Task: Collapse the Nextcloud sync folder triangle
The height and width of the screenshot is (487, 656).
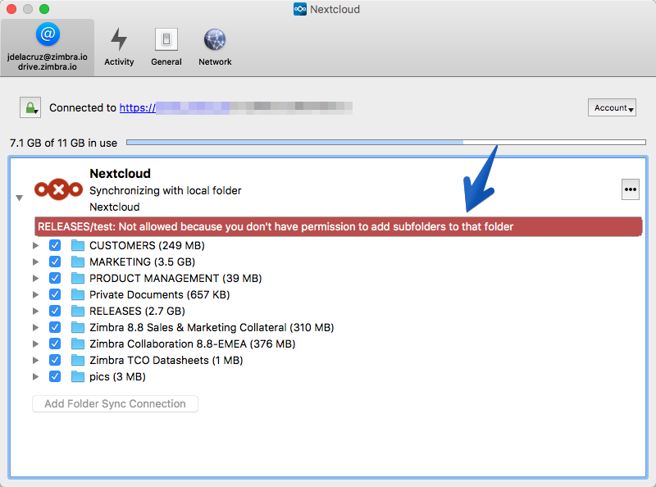Action: [x=19, y=198]
